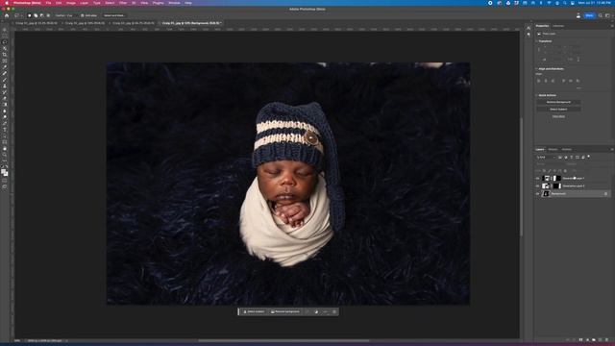Swap foreground and background colors

click(7, 166)
